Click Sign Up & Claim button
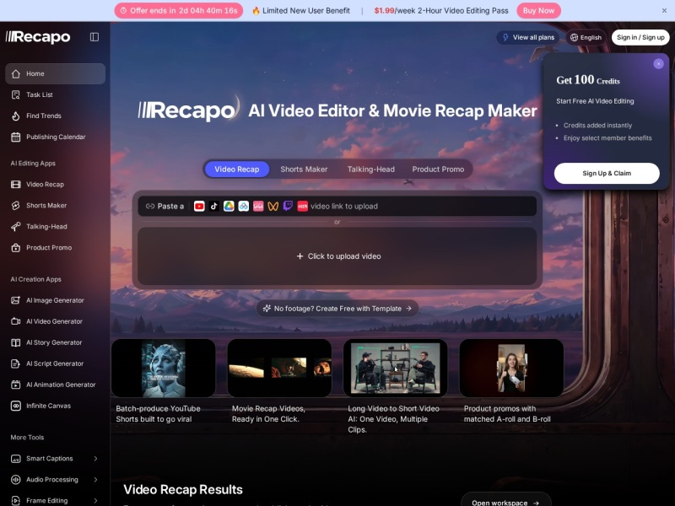The height and width of the screenshot is (506, 675). pos(607,174)
